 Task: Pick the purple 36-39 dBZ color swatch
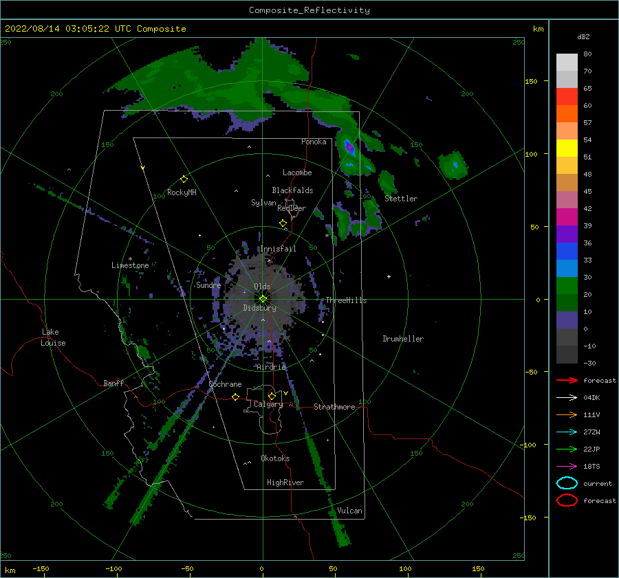[567, 234]
